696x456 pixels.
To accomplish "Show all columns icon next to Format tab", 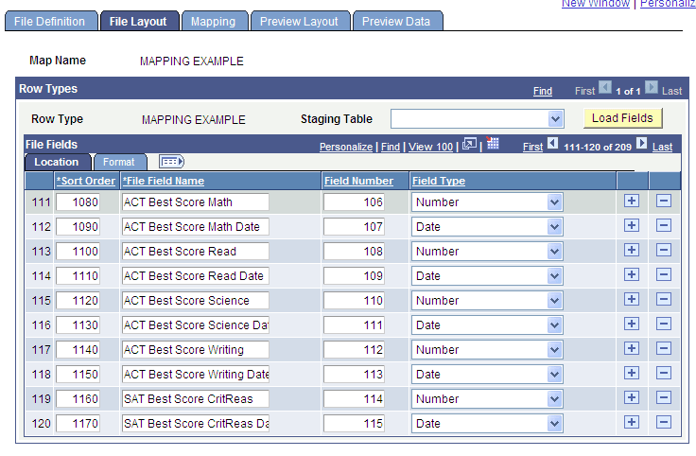I will coord(171,162).
